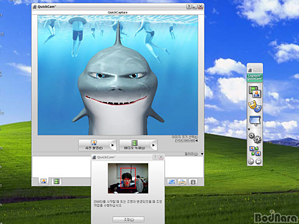Click the print icon in gallery bar
The image size is (299, 224).
tap(183, 182)
